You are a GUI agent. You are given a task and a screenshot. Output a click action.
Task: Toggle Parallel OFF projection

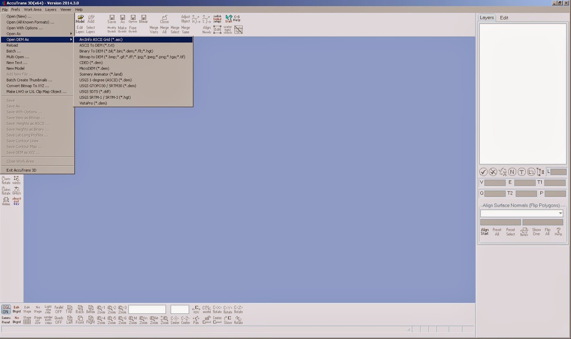coord(59,308)
